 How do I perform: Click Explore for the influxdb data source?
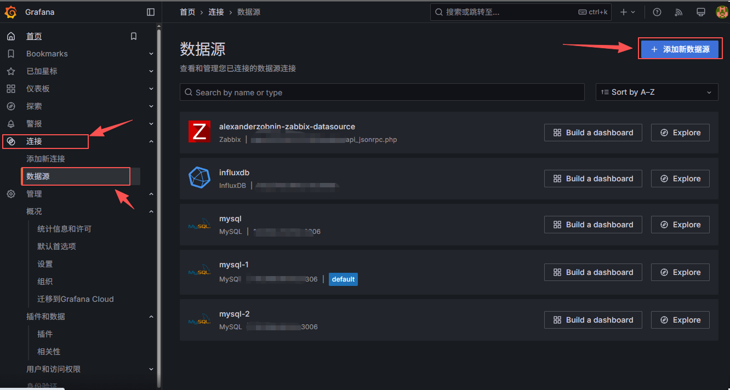click(x=680, y=178)
